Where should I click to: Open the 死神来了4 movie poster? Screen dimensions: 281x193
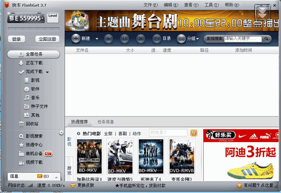pyautogui.click(x=151, y=156)
